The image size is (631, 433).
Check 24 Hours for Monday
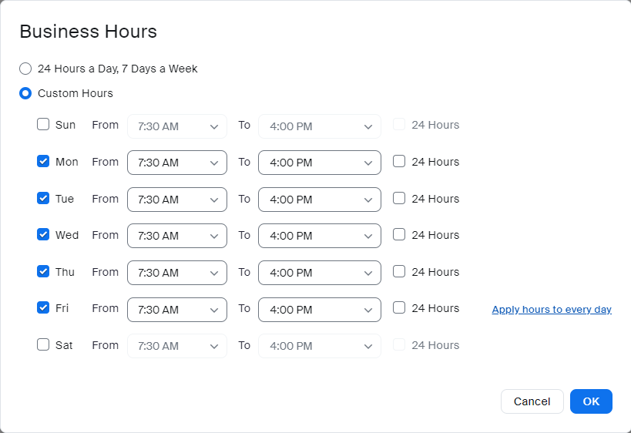pyautogui.click(x=399, y=162)
